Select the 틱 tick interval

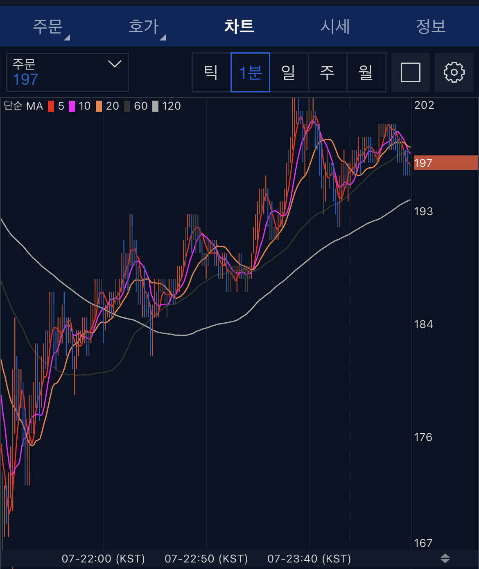pyautogui.click(x=211, y=72)
